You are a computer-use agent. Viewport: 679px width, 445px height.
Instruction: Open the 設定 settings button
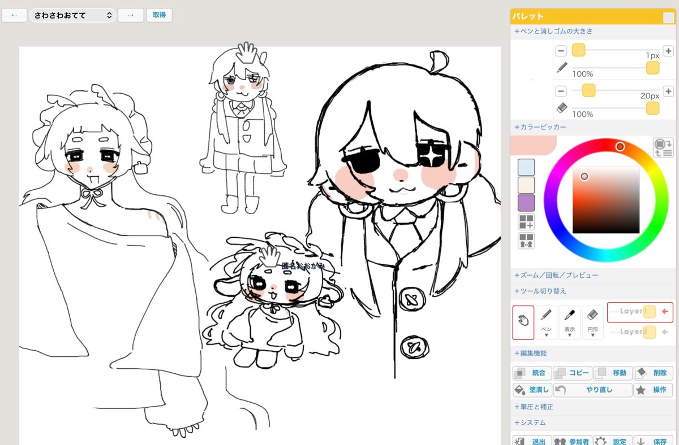click(613, 442)
